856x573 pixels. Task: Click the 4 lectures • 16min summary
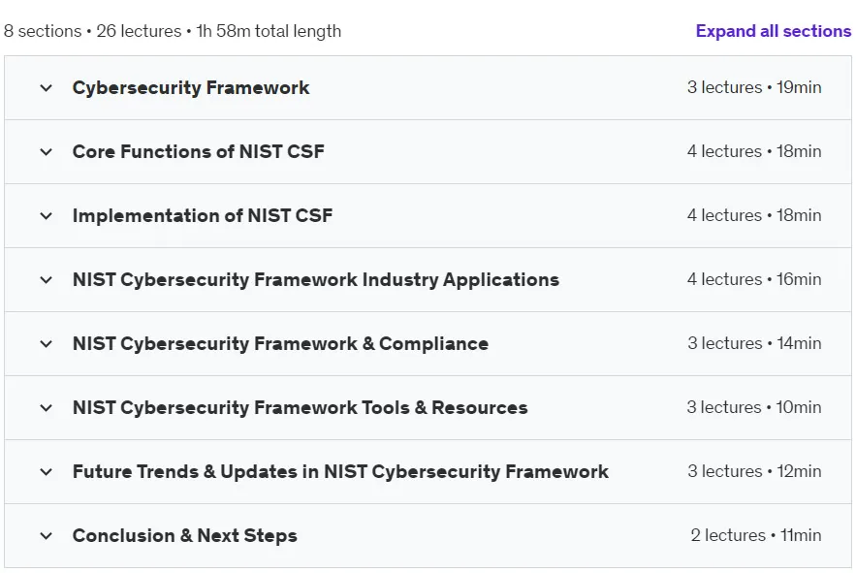(x=754, y=279)
